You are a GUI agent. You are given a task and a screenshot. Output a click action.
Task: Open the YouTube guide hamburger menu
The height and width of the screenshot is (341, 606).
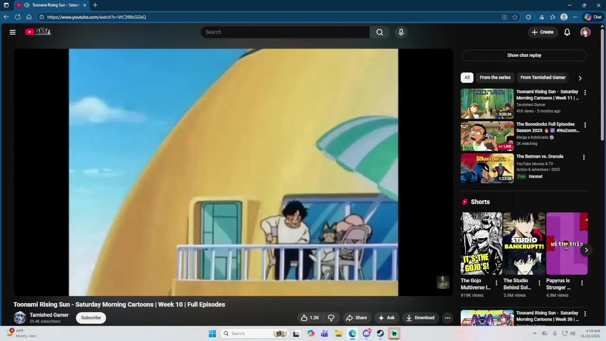pyautogui.click(x=13, y=32)
